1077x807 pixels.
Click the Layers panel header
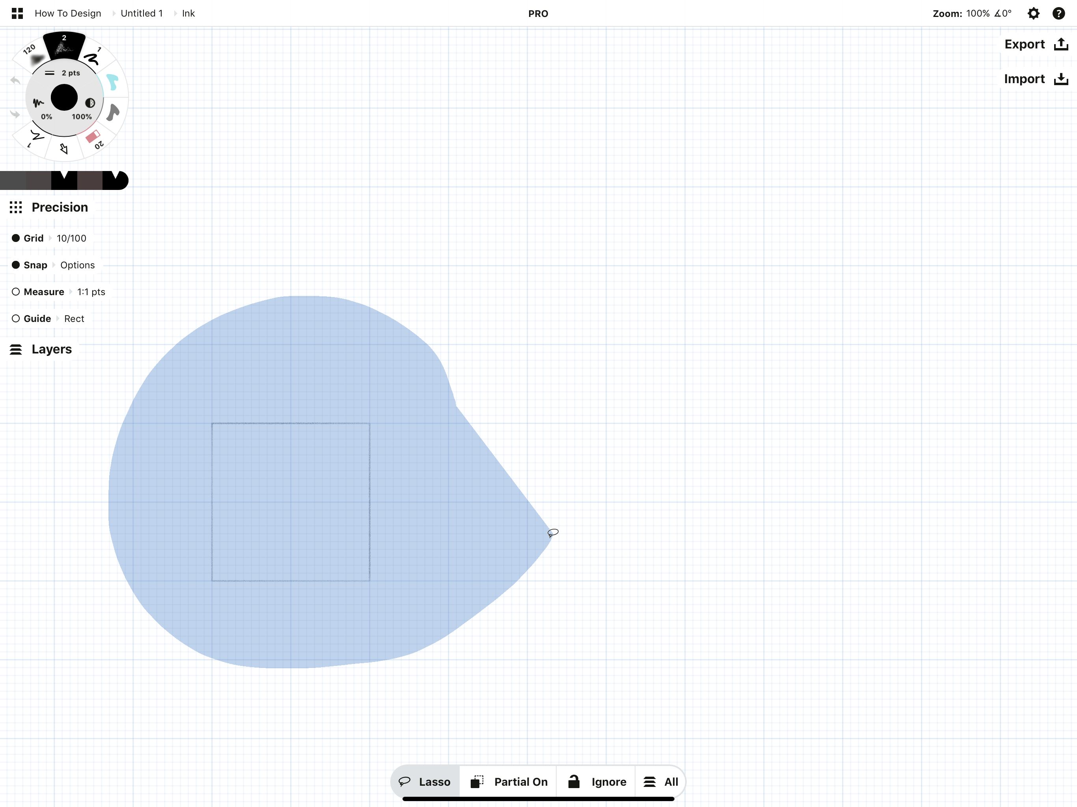point(51,348)
